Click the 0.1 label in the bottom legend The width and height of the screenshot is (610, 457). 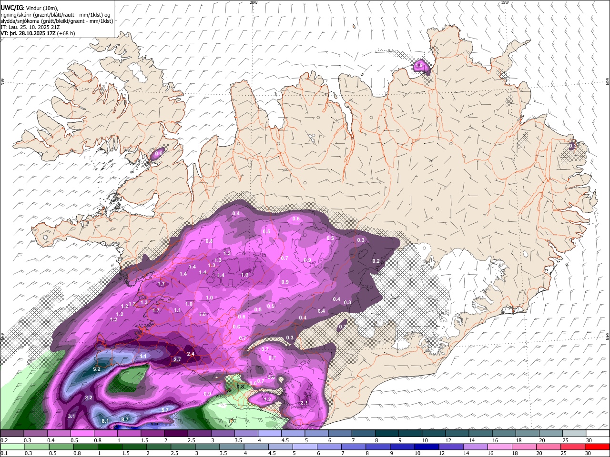[4, 454]
